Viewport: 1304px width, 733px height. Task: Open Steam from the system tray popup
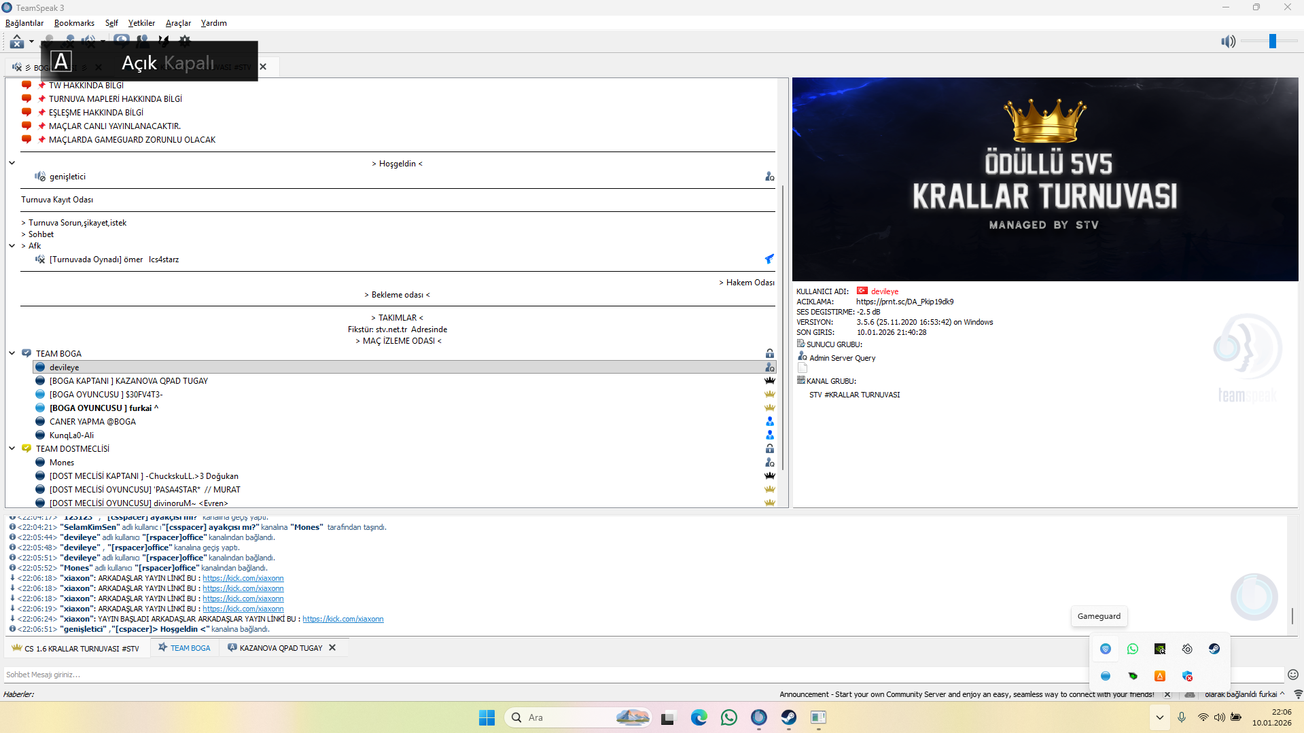pos(1214,649)
